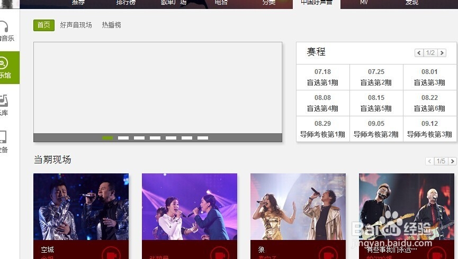Open 08.08 盲选第4期 schedule cell
Screen dimensions: 458x259
(x=323, y=103)
